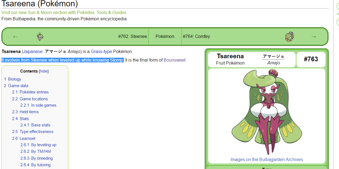The image size is (339, 169).
Task: Hide the Contents table
Action: (44, 71)
